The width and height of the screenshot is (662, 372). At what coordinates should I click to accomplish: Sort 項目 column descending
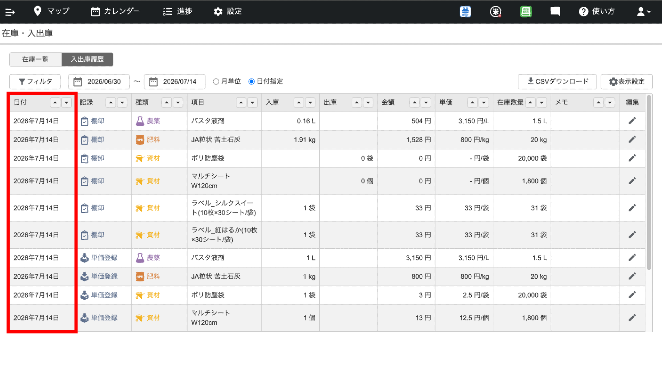tap(252, 102)
